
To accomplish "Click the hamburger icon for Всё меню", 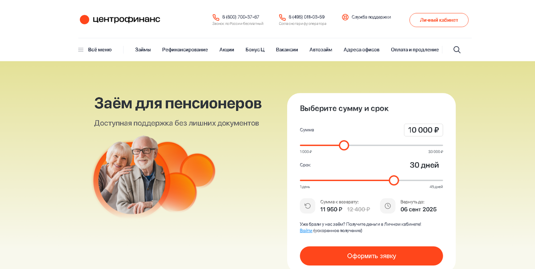I will [81, 50].
